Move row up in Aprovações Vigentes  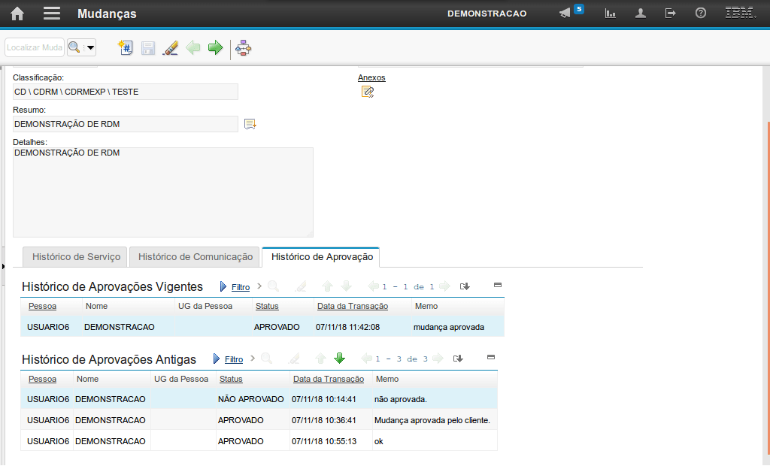[328, 286]
